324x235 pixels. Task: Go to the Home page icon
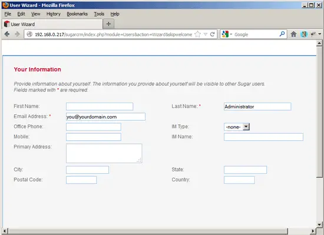pyautogui.click(x=293, y=34)
